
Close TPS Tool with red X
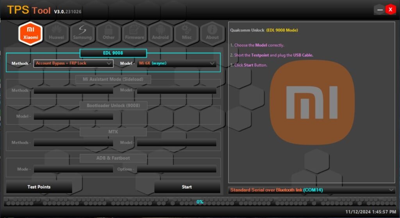390,10
